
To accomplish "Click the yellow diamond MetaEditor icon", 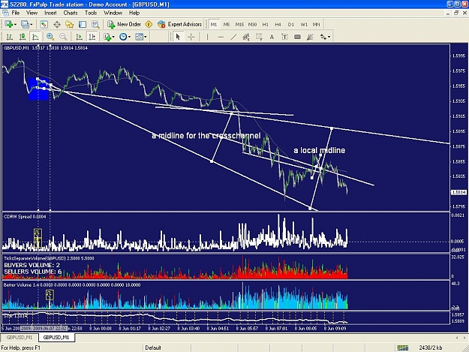I will (149, 25).
